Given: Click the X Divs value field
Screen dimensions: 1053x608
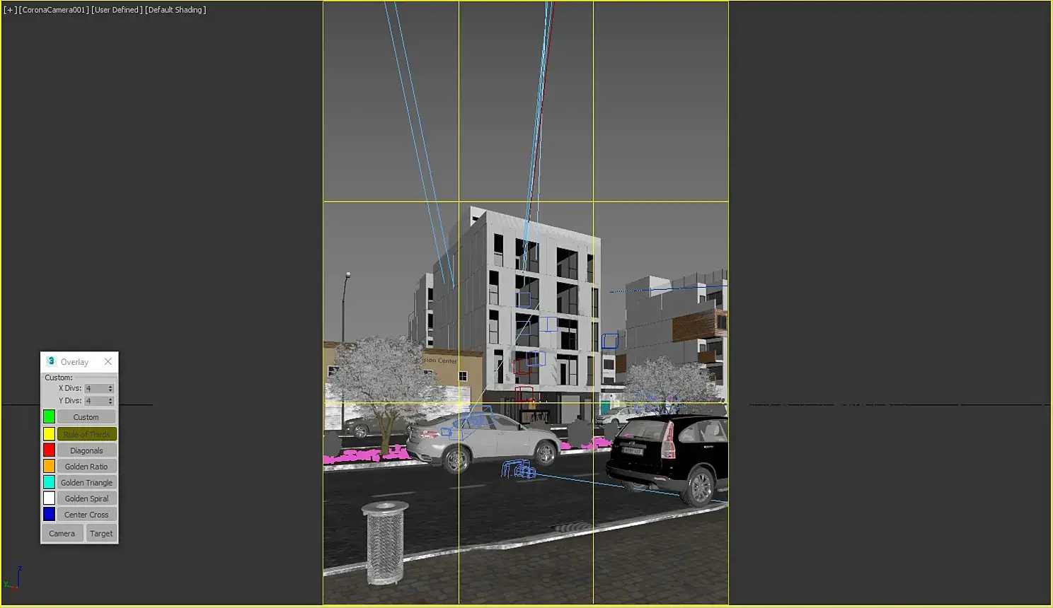Looking at the screenshot, I should (96, 389).
